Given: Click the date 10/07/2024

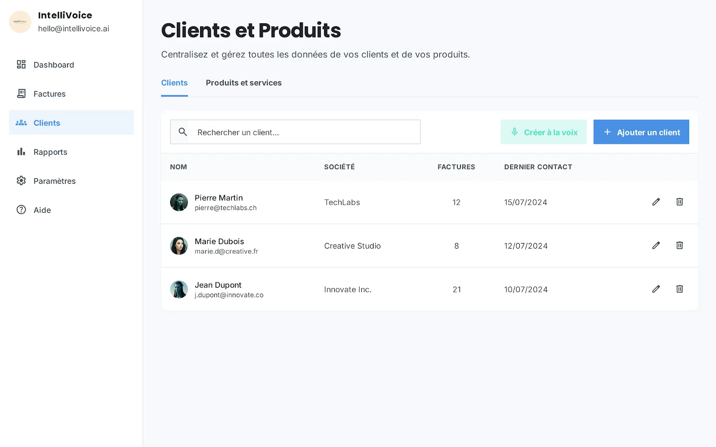Looking at the screenshot, I should click(526, 290).
